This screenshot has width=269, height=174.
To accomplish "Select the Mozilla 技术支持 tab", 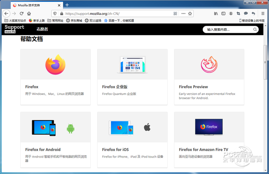I will tap(37, 5).
